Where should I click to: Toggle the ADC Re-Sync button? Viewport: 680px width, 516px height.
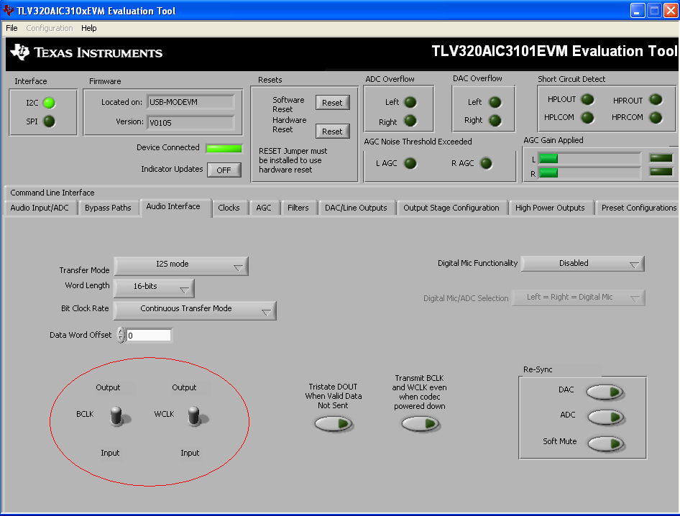coord(606,417)
